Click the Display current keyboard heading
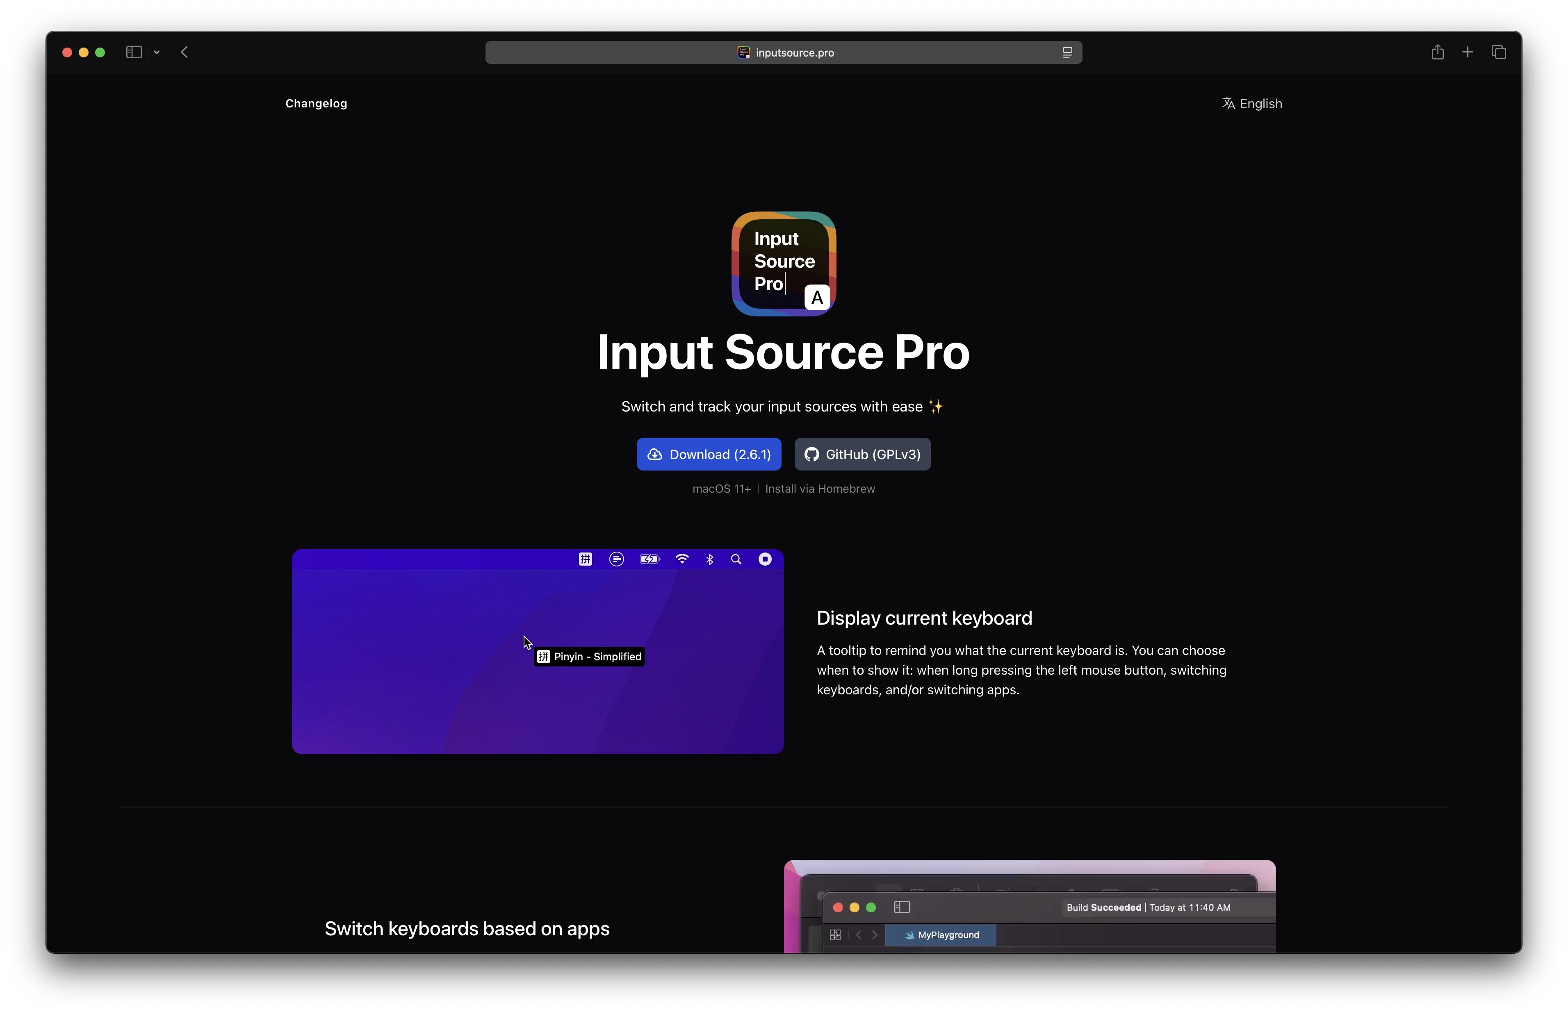The width and height of the screenshot is (1568, 1014). click(x=924, y=618)
